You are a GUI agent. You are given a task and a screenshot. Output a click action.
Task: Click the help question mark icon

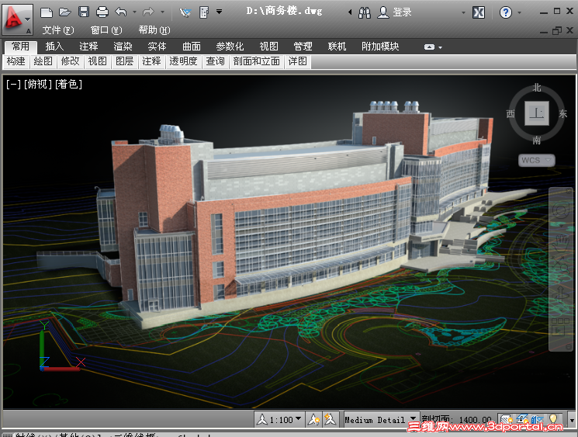point(506,12)
